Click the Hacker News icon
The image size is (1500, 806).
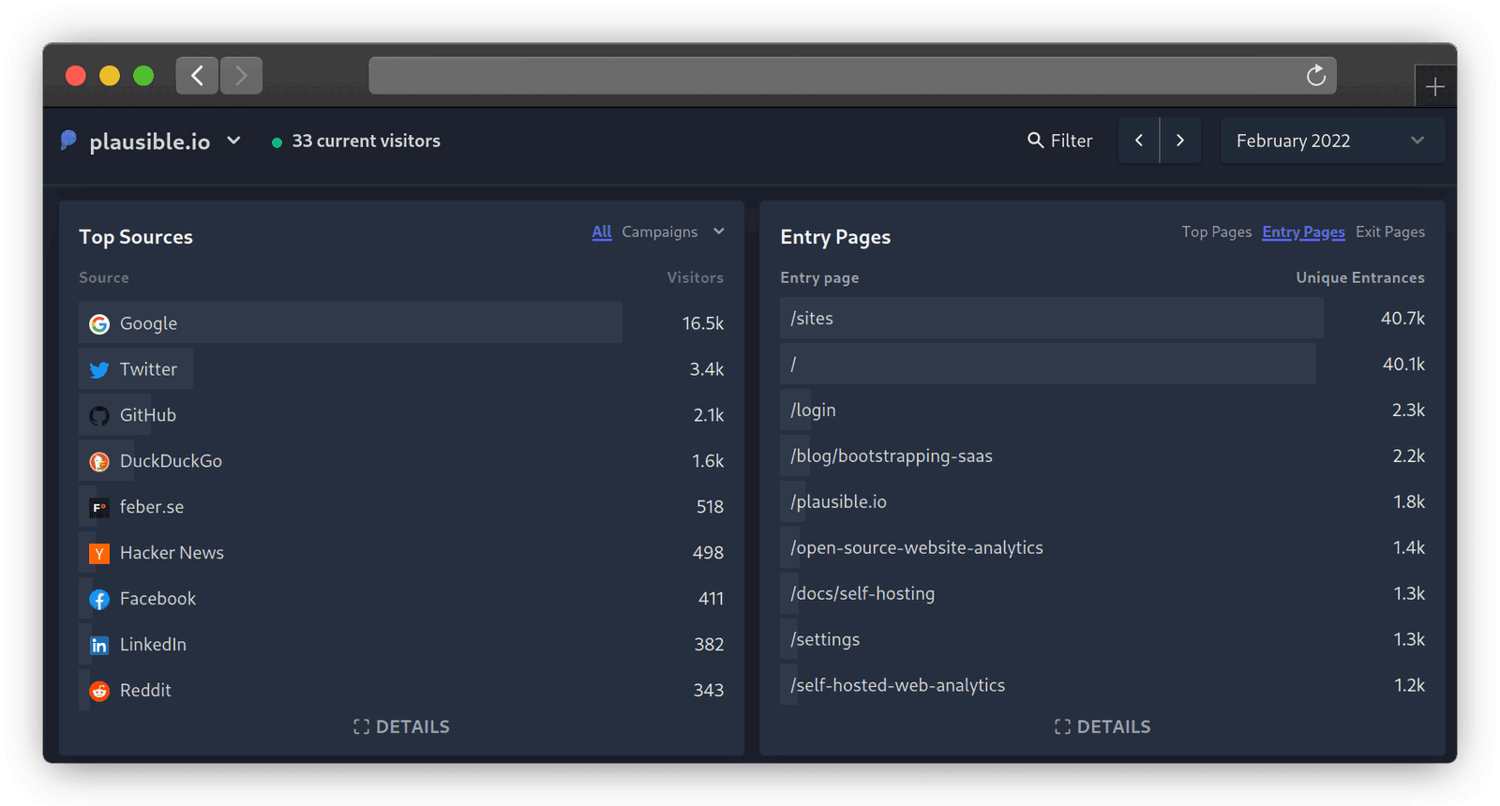pyautogui.click(x=99, y=554)
